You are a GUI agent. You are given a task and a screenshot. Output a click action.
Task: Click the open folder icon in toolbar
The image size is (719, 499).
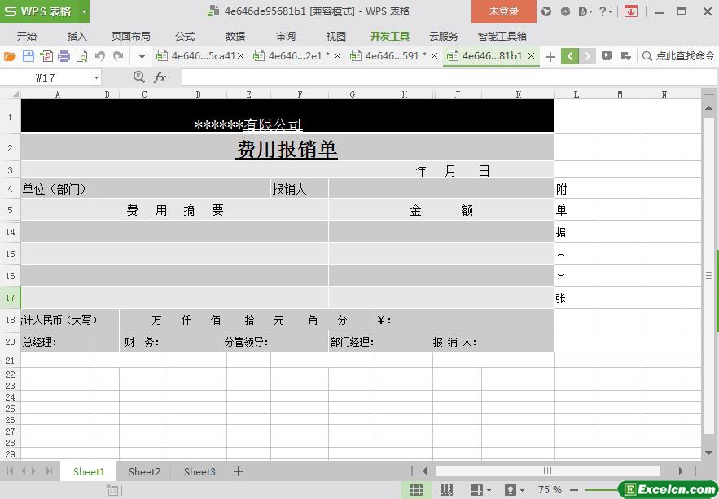tap(10, 56)
